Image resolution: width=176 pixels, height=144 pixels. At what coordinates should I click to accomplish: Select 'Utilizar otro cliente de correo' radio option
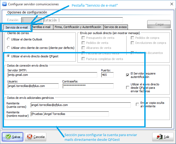pyautogui.click(x=8, y=48)
